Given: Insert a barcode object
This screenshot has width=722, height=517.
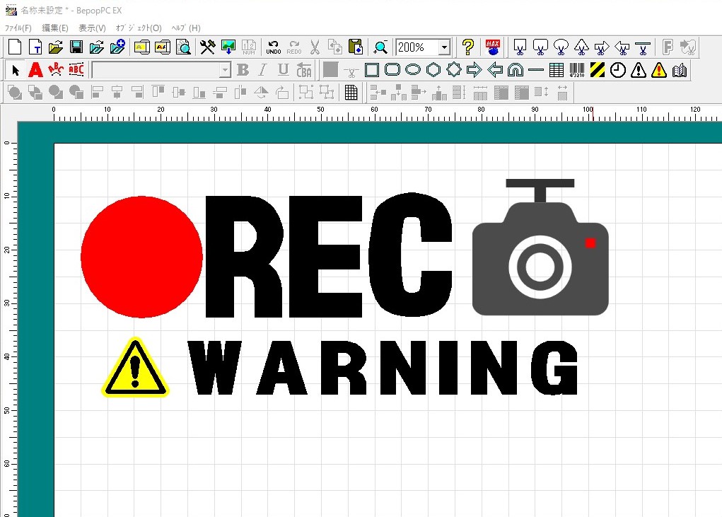Looking at the screenshot, I should point(577,70).
